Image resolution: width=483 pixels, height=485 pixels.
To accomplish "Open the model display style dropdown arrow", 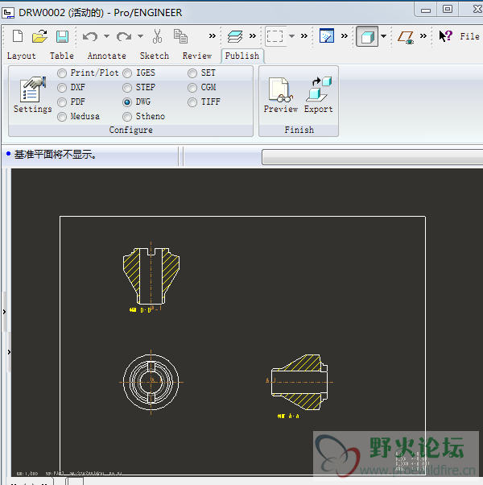I will (x=383, y=36).
